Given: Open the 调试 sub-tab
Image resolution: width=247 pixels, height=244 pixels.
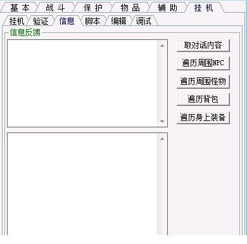Looking at the screenshot, I should click(144, 21).
